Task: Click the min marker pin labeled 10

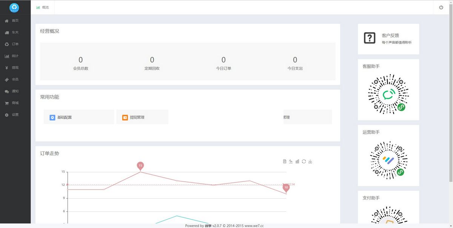Action: pos(286,188)
